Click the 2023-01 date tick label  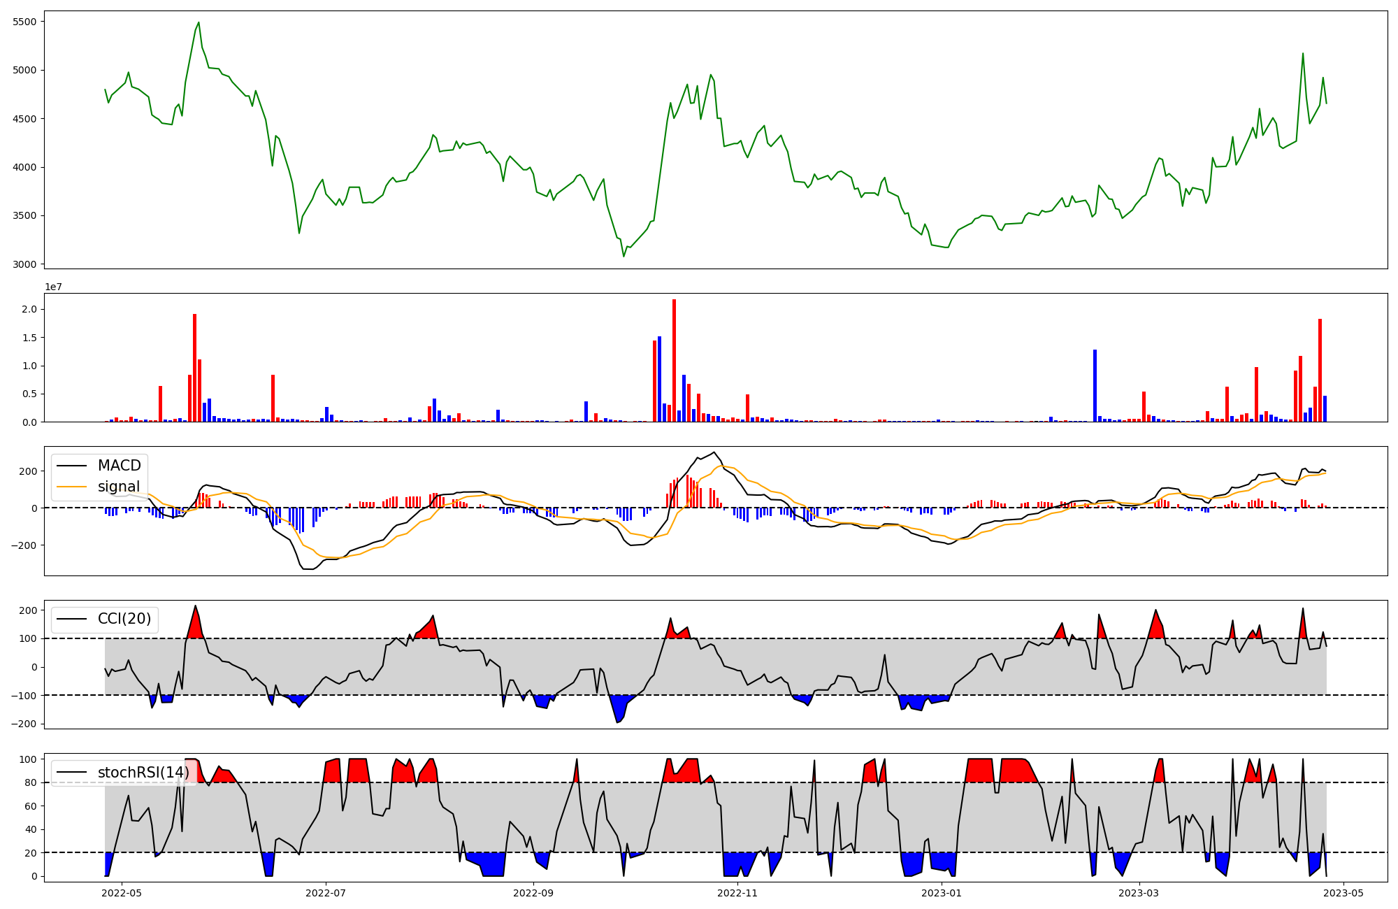942,892
